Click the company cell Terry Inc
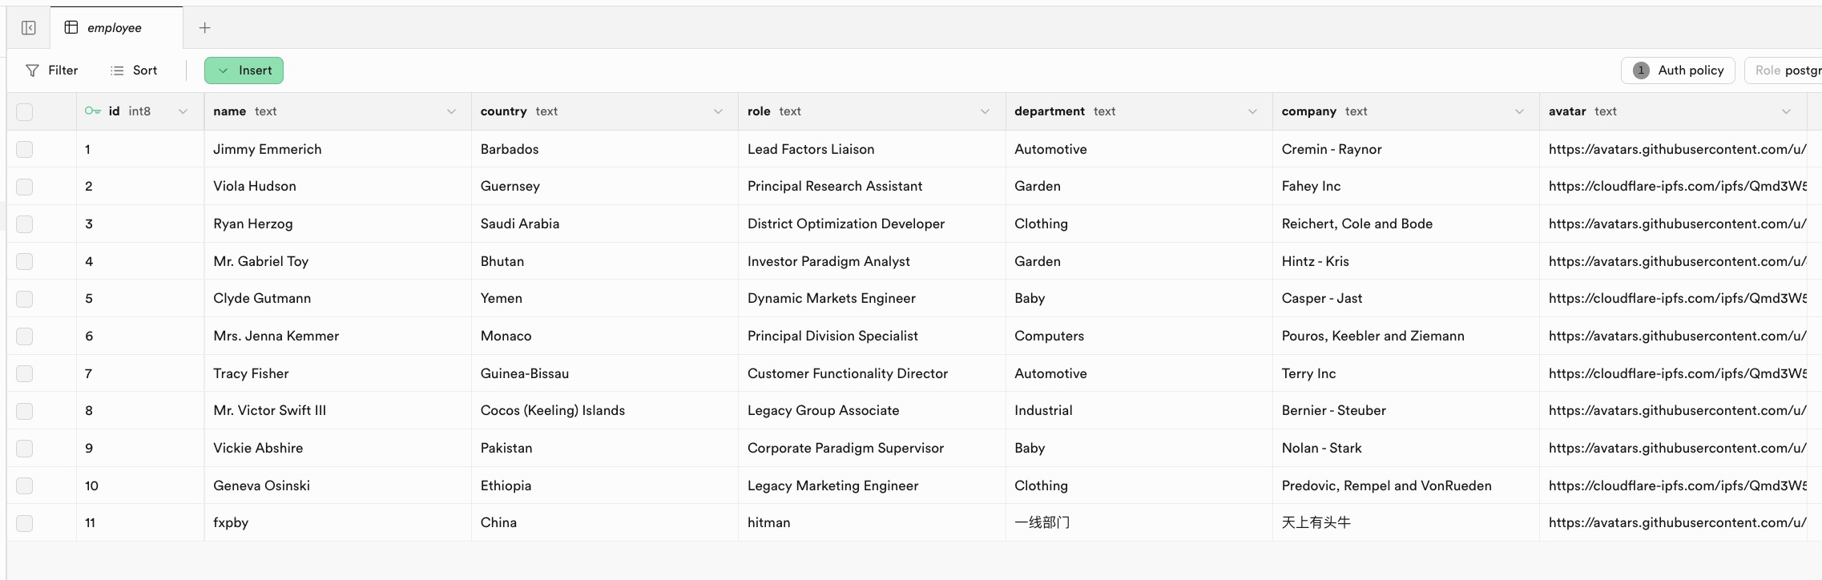1822x580 pixels. [1308, 373]
